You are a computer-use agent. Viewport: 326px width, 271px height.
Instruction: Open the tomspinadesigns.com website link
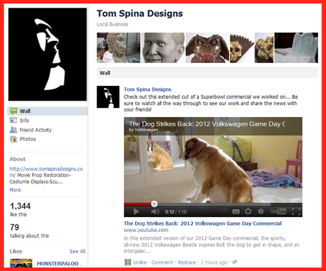(46, 172)
